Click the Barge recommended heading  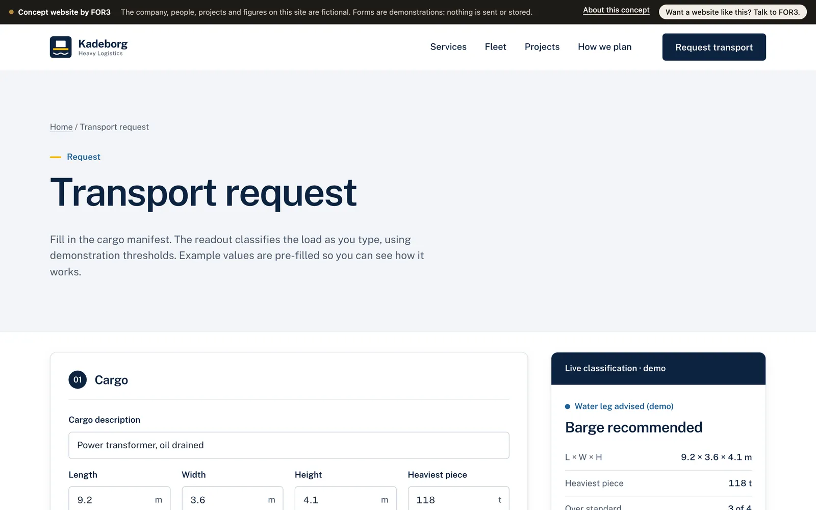click(633, 427)
